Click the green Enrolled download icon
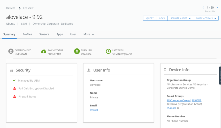Viewport: 221px width, 128px height. (x=77, y=51)
